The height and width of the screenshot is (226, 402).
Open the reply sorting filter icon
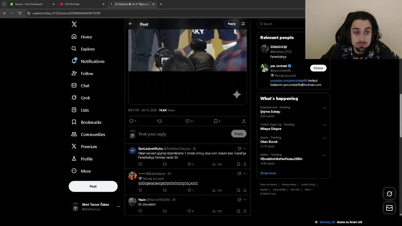(243, 24)
